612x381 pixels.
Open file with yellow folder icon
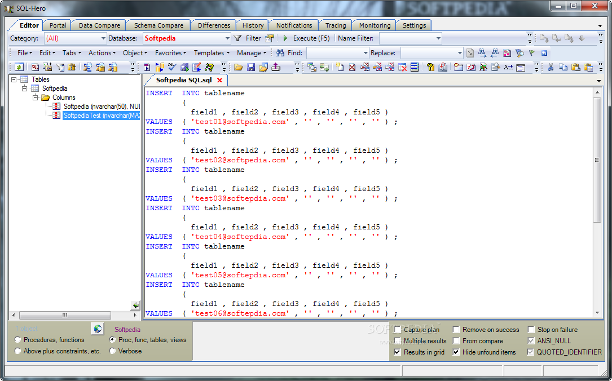pos(239,67)
